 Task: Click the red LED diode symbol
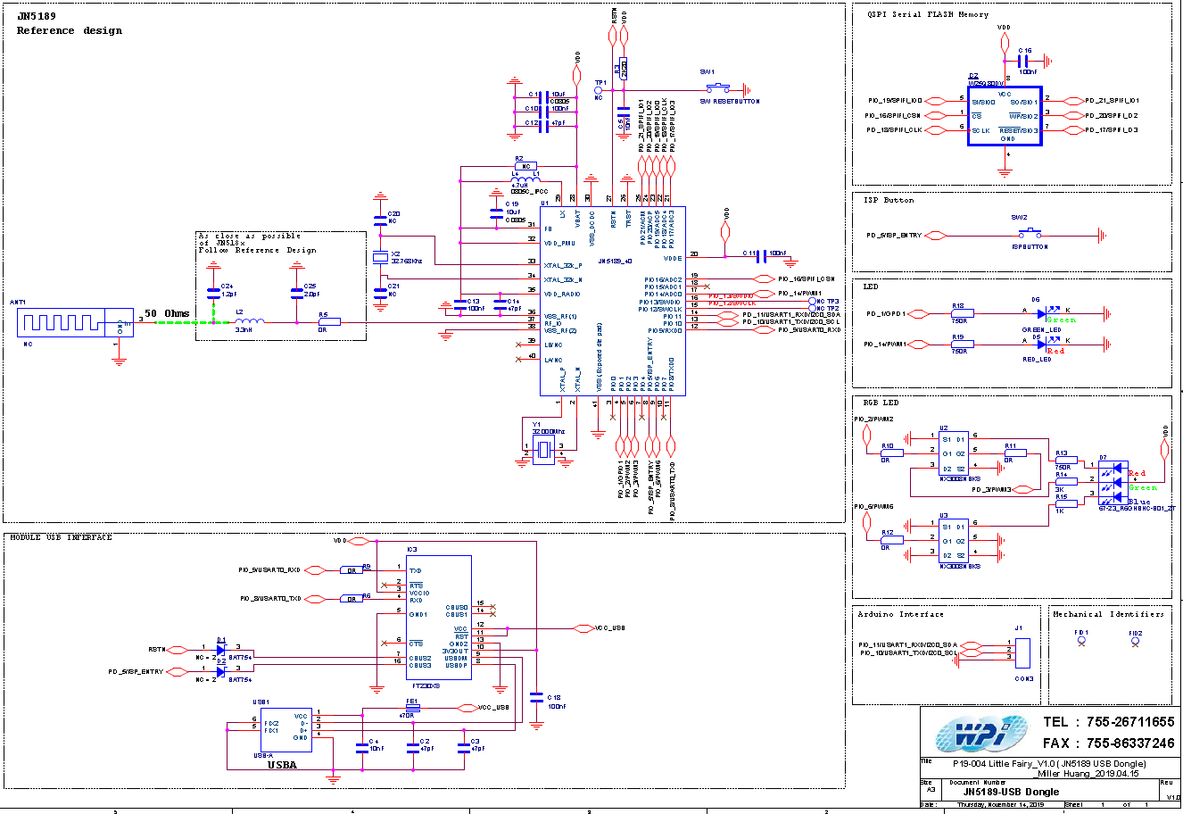1040,345
